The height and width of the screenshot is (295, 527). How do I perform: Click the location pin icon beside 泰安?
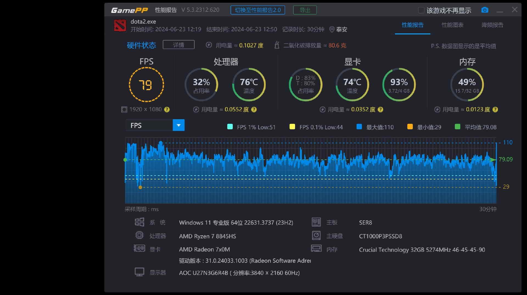pyautogui.click(x=332, y=29)
